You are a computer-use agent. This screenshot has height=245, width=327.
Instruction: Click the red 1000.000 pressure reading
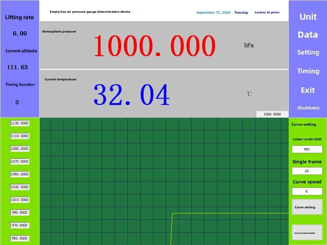click(155, 46)
